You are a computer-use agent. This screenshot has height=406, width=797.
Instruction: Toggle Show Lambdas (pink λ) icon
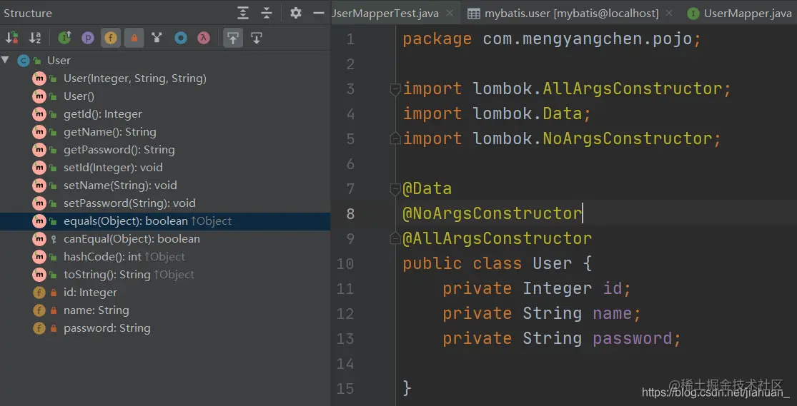click(x=204, y=38)
